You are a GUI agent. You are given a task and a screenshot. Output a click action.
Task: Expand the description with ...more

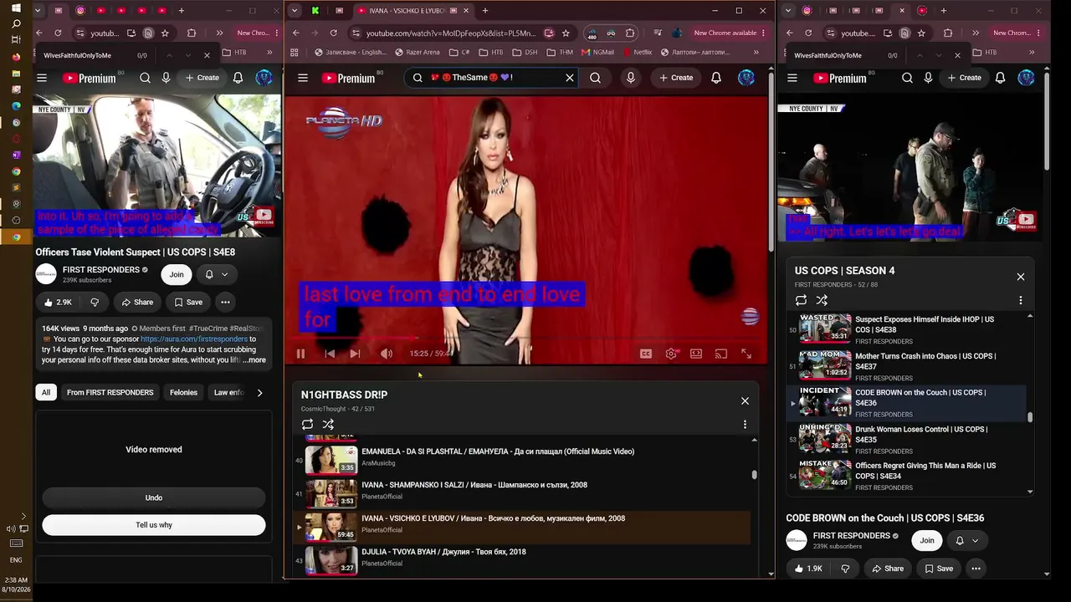[x=254, y=360]
